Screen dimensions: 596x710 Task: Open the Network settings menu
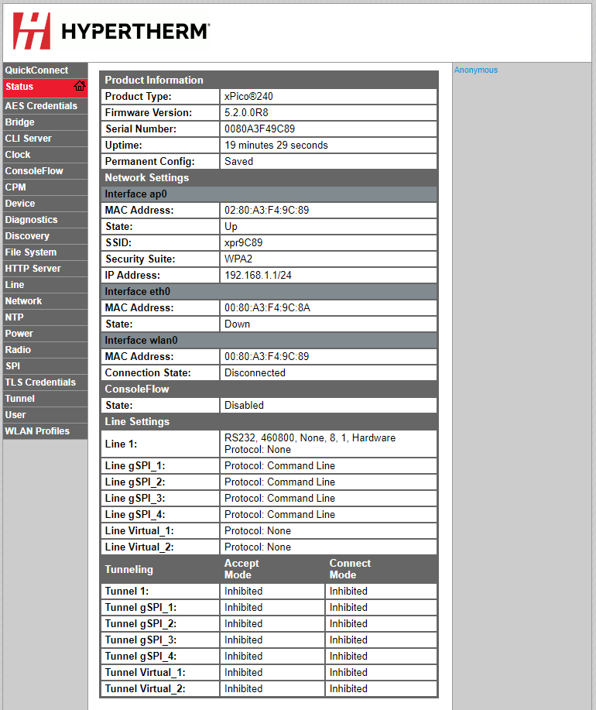[x=23, y=301]
